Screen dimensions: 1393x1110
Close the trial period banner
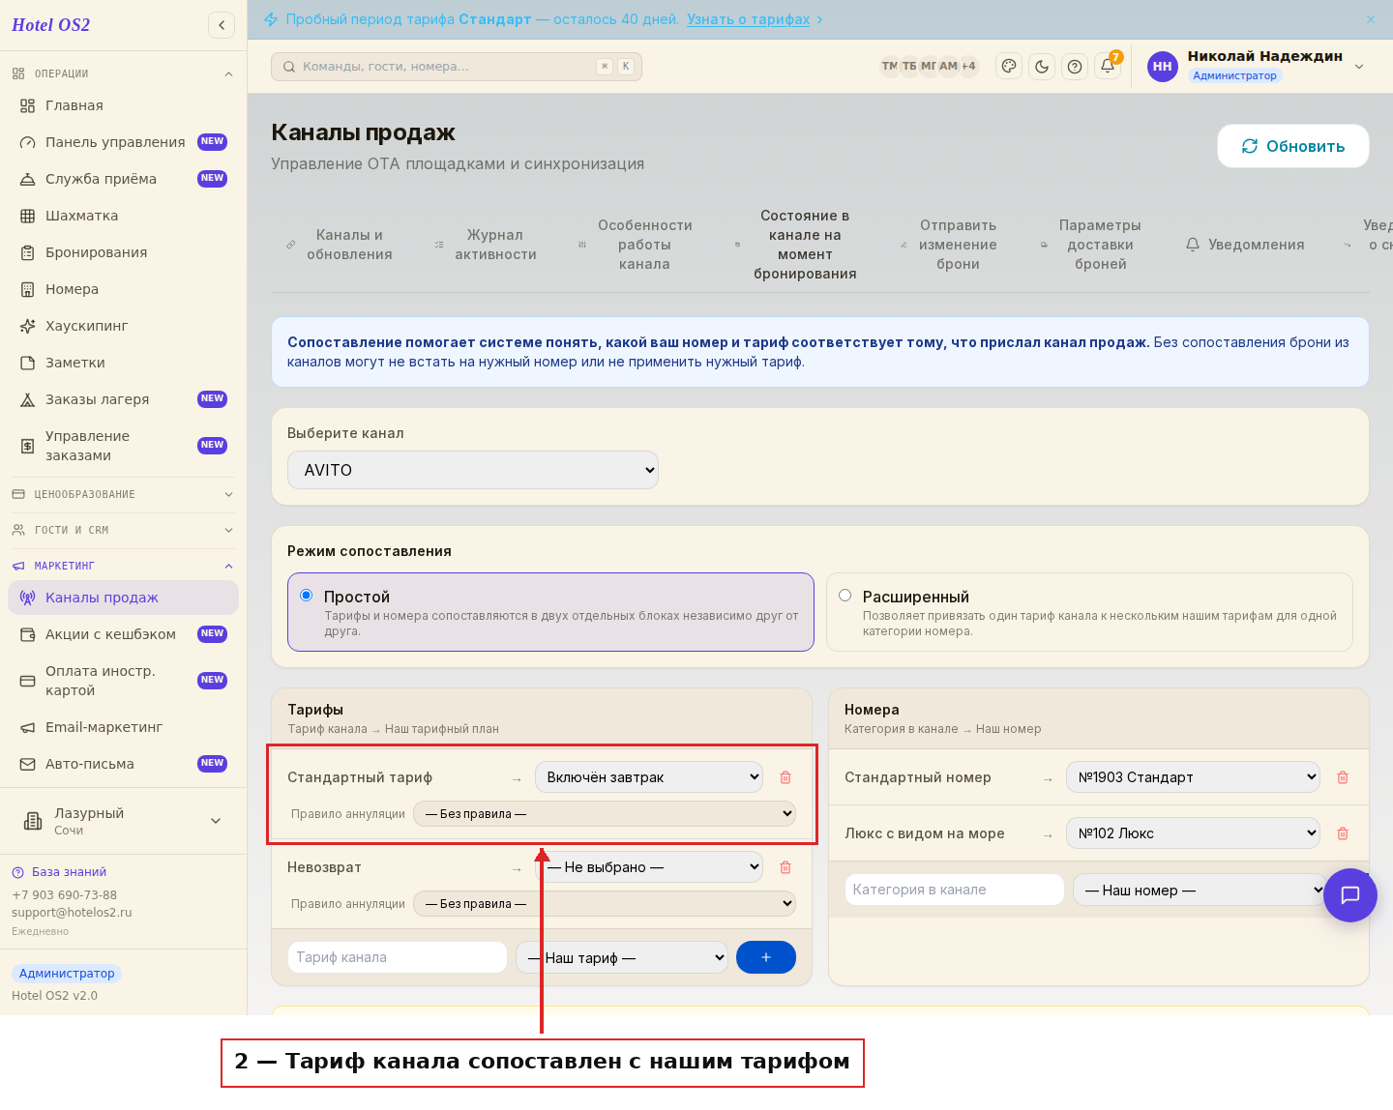(x=1371, y=19)
